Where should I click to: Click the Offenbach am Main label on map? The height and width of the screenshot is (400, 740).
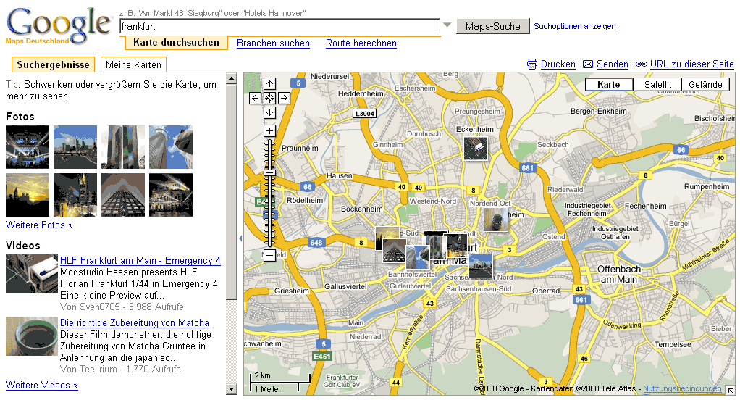pyautogui.click(x=618, y=275)
